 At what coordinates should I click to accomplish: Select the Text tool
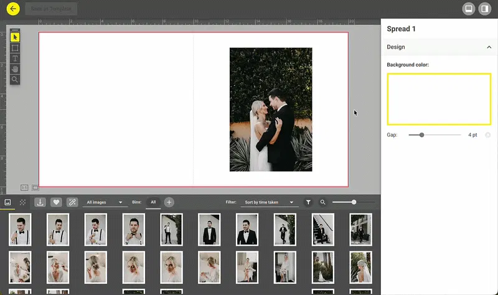click(15, 59)
